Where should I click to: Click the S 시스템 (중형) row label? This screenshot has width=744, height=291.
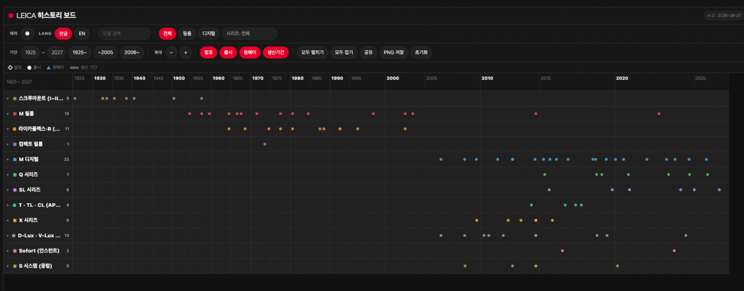pyautogui.click(x=35, y=266)
